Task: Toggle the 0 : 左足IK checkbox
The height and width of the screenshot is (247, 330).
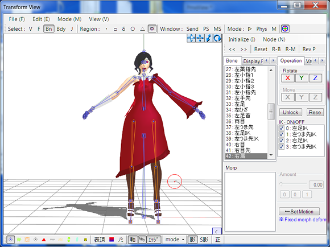Action: 282,128
